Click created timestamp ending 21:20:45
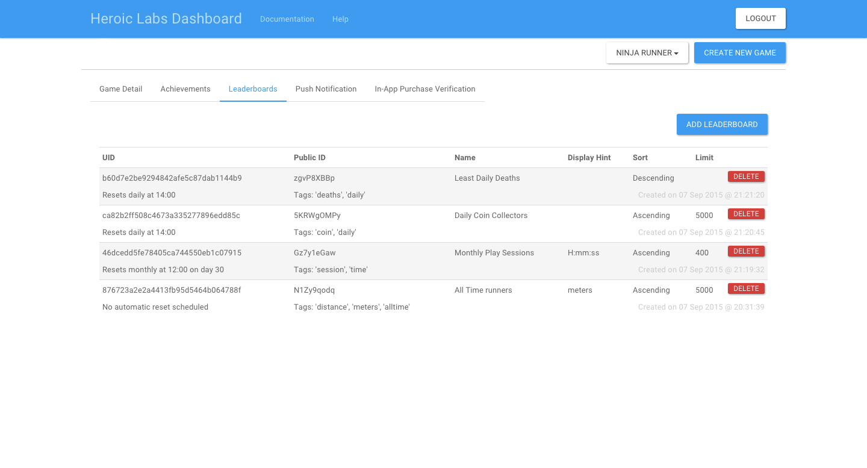Image resolution: width=867 pixels, height=468 pixels. point(701,232)
